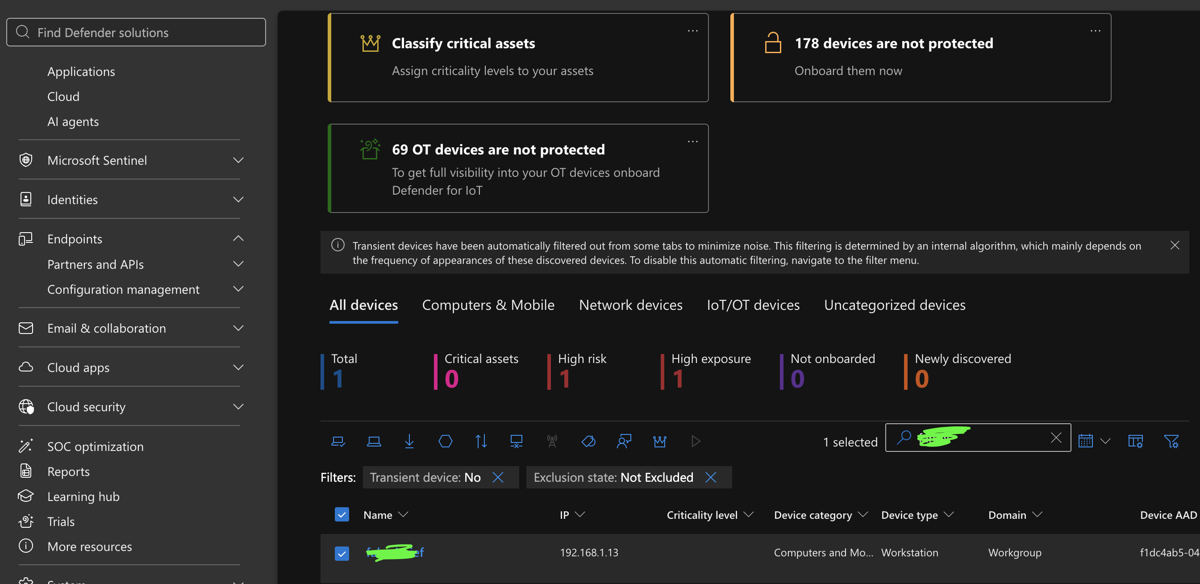This screenshot has height=584, width=1200.
Task: Open more options on 69 OT devices card
Action: (x=693, y=142)
